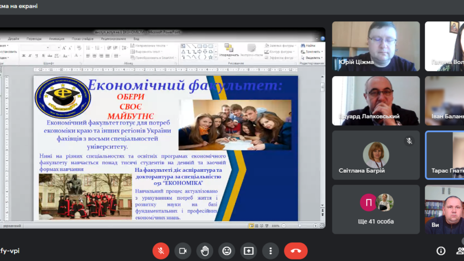Toggle the camera on or off

pos(183,251)
